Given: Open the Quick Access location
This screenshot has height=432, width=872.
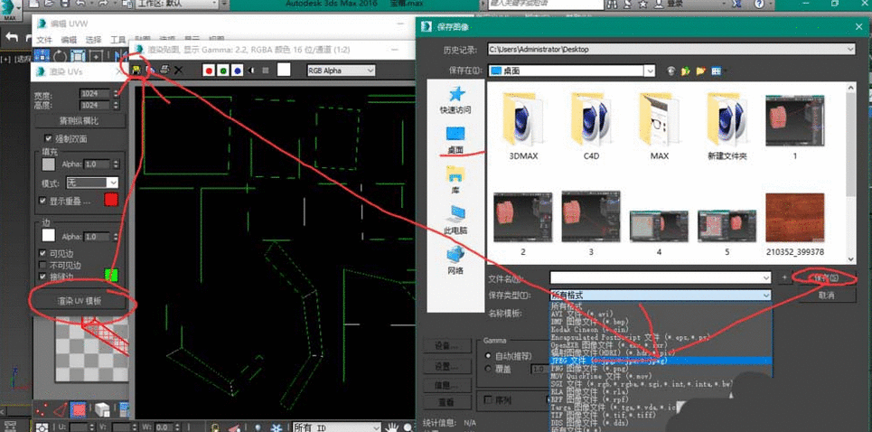Looking at the screenshot, I should point(455,99).
